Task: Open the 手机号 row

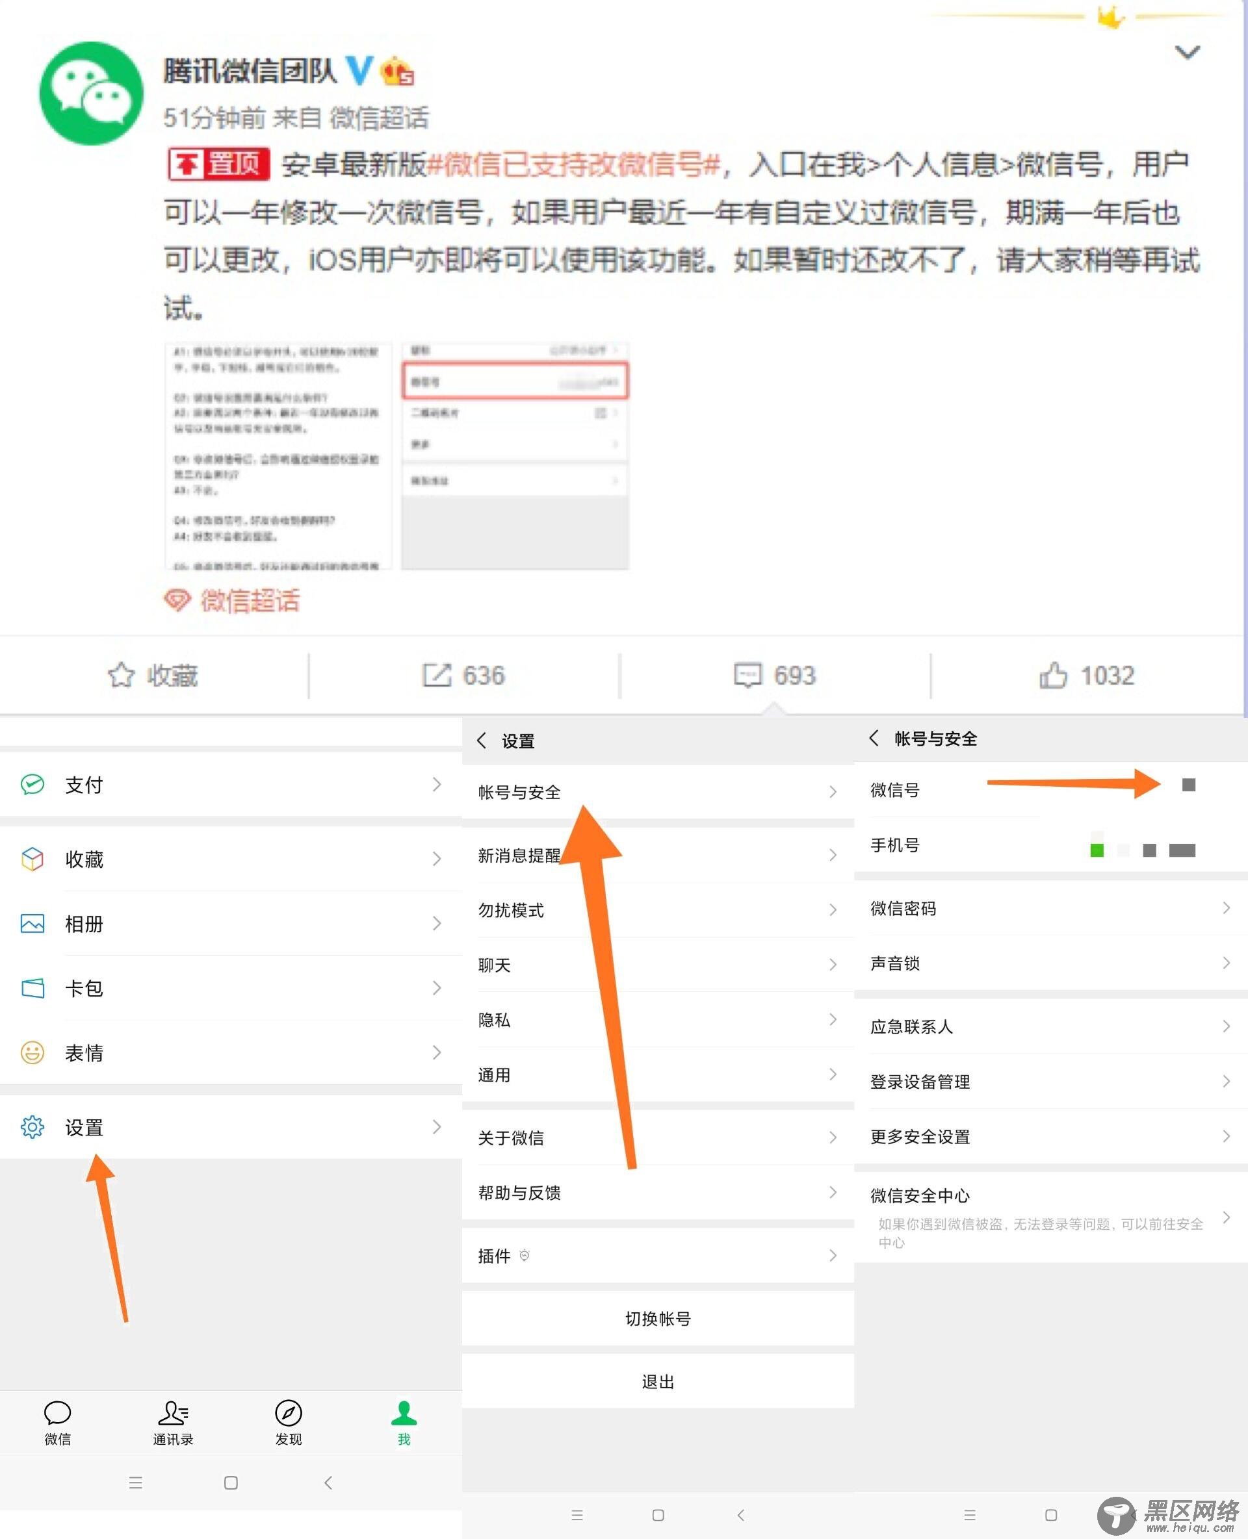Action: point(1051,845)
